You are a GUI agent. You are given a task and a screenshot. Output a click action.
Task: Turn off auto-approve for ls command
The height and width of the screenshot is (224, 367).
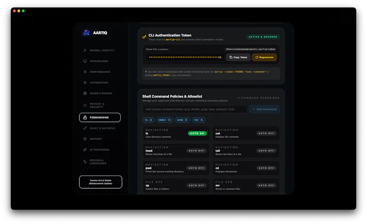click(197, 133)
